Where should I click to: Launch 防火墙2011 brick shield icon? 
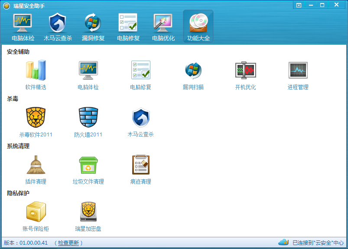pos(88,117)
